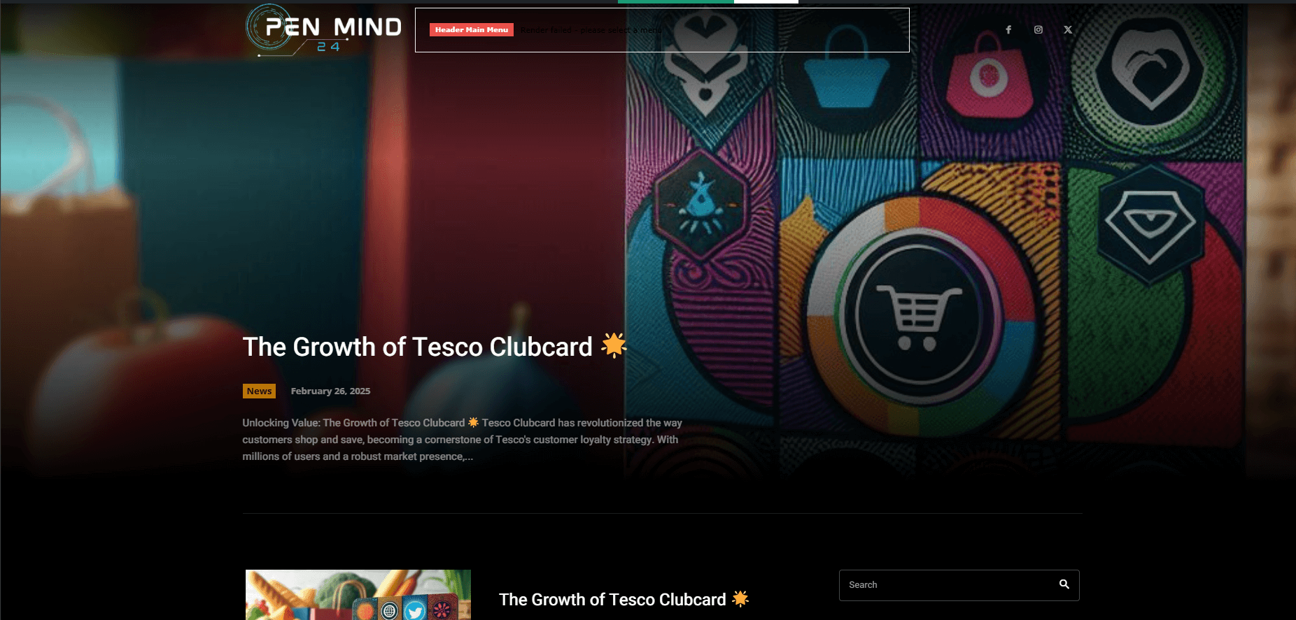The width and height of the screenshot is (1296, 620).
Task: Click the shopping cart emblem in hero image
Action: click(x=918, y=318)
